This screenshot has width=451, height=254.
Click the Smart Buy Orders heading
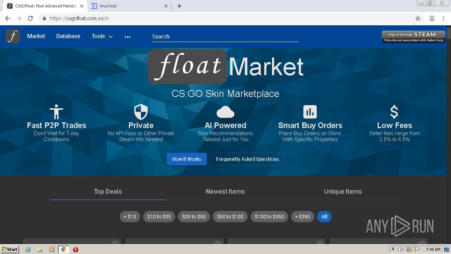tap(310, 125)
